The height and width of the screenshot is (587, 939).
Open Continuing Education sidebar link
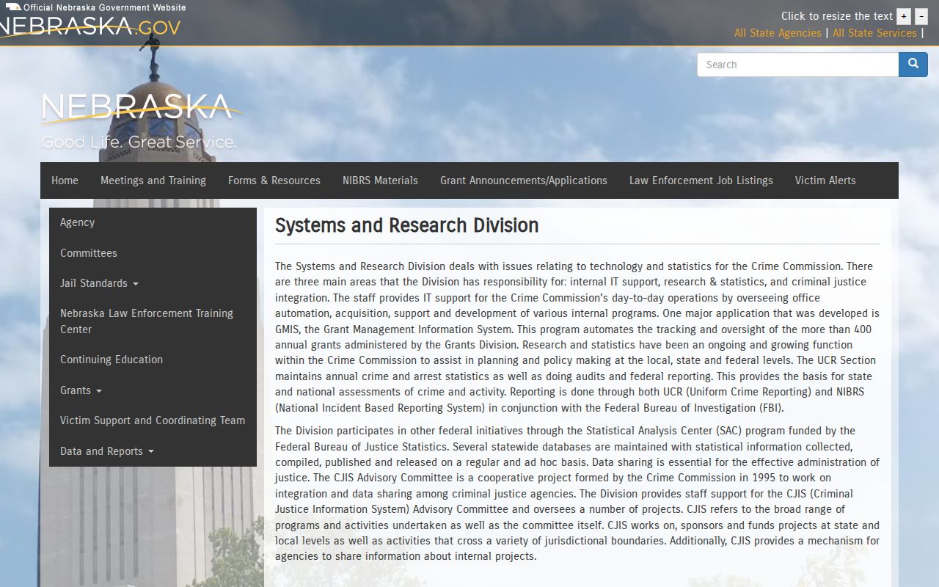(153, 360)
